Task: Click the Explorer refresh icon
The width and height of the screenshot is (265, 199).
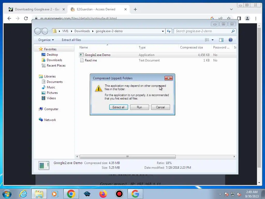Action: (169, 31)
